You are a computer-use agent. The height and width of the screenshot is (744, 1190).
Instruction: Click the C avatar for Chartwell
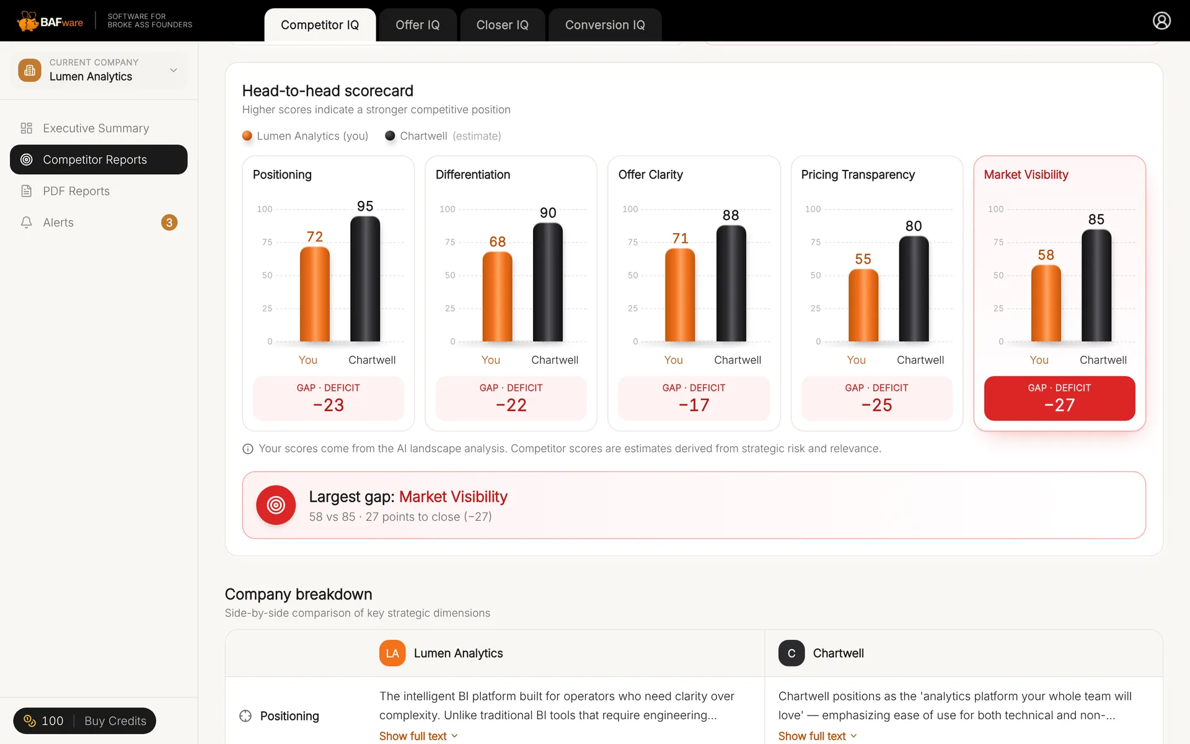pos(791,653)
